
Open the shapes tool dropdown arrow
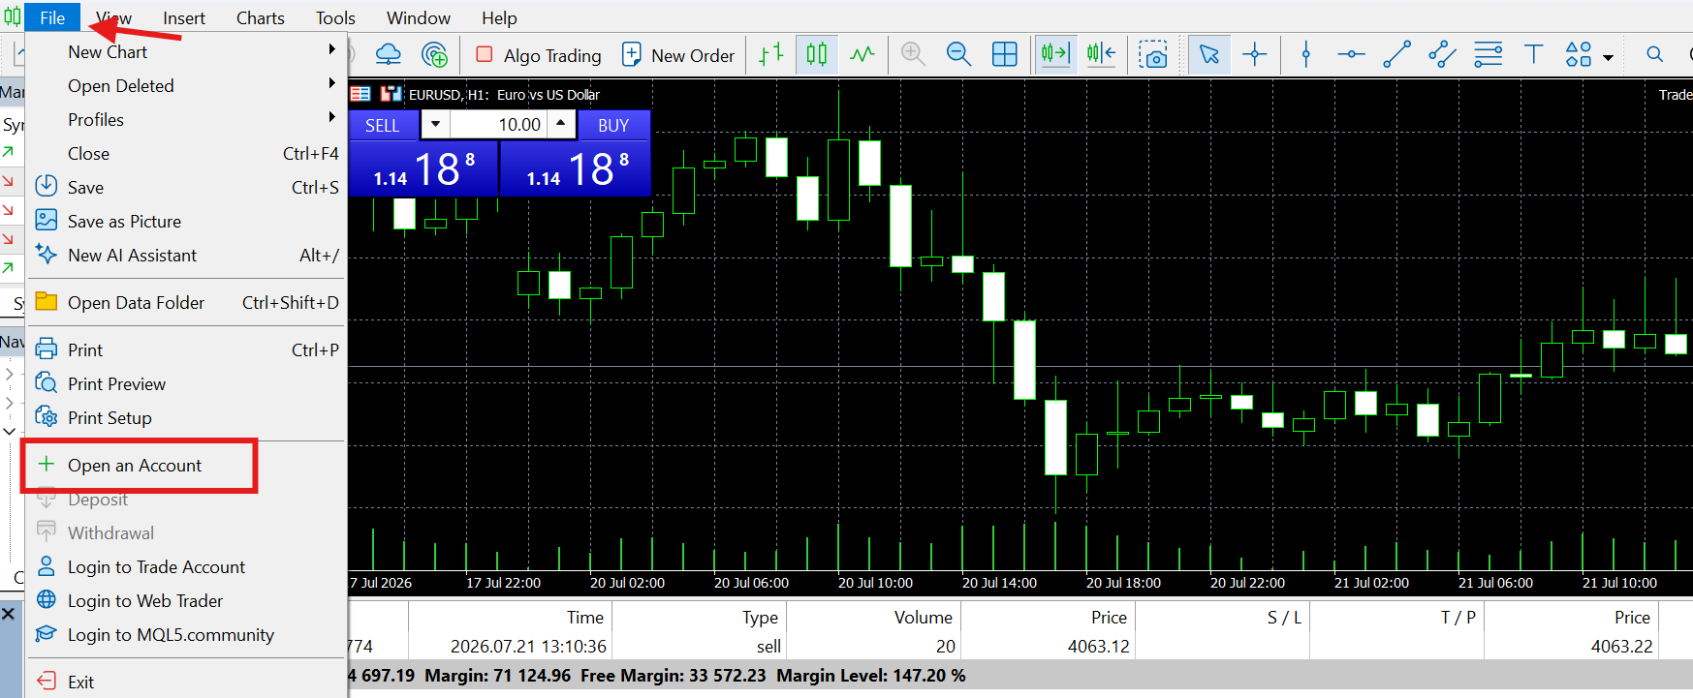(x=1609, y=57)
